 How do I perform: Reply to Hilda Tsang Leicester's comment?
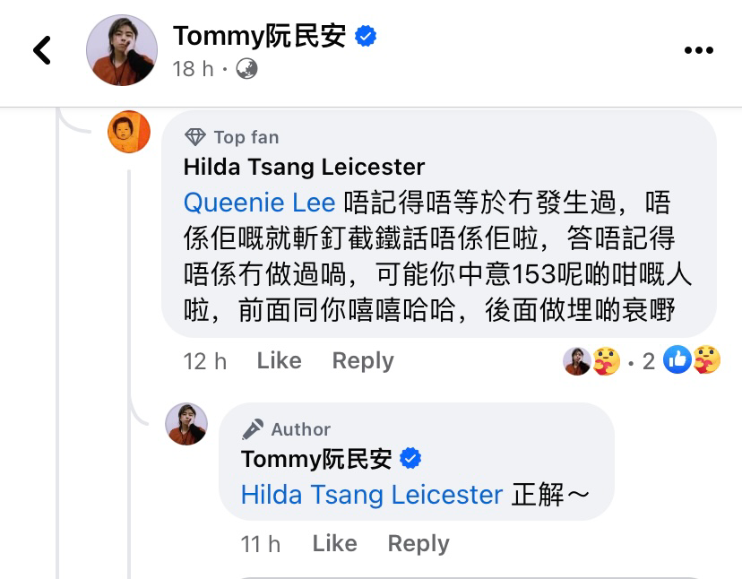pyautogui.click(x=362, y=360)
